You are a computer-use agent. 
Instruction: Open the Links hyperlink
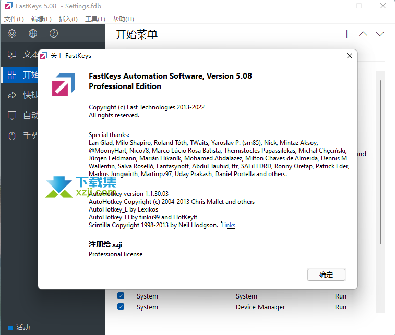(228, 225)
